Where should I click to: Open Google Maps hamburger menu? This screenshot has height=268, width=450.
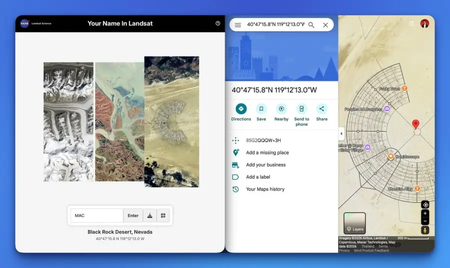pos(237,25)
